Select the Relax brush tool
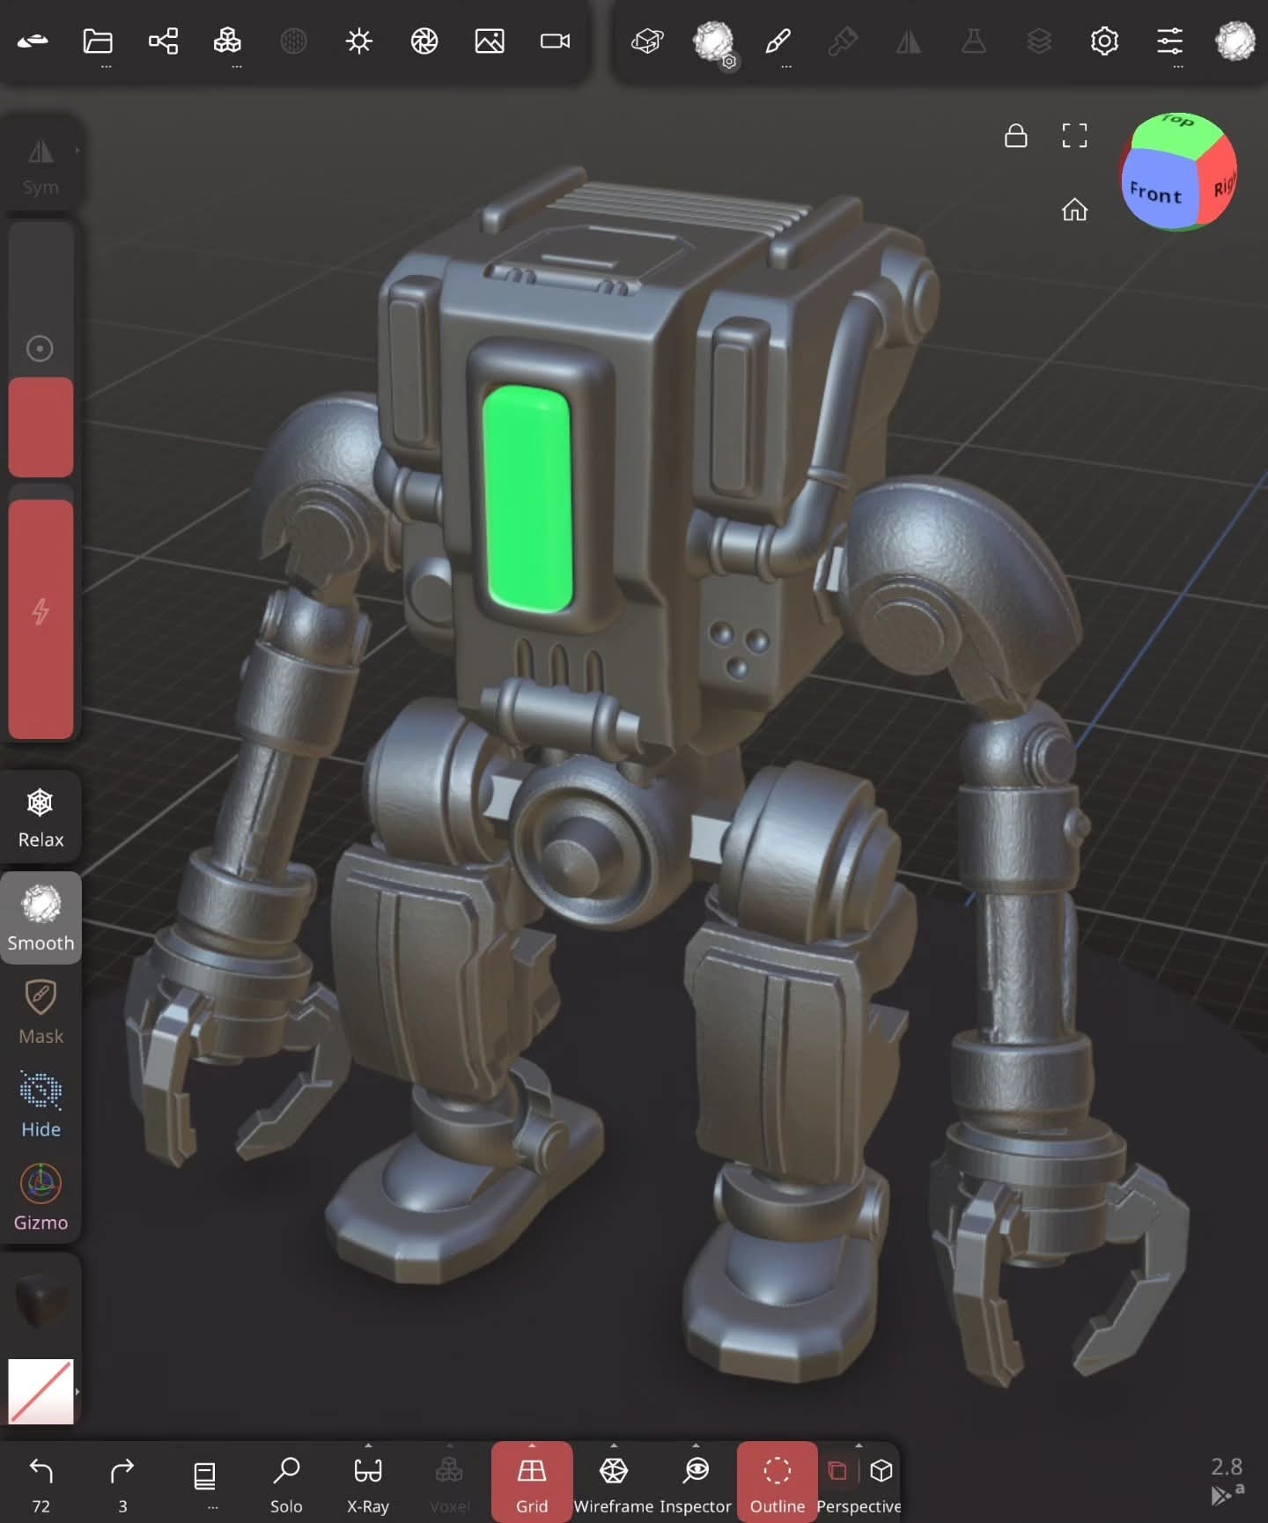This screenshot has width=1268, height=1523. 41,817
